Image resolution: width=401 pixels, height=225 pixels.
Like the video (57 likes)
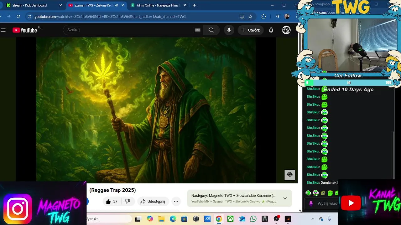[x=111, y=202]
